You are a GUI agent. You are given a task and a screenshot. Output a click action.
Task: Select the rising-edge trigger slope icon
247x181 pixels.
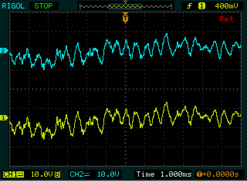(x=189, y=6)
